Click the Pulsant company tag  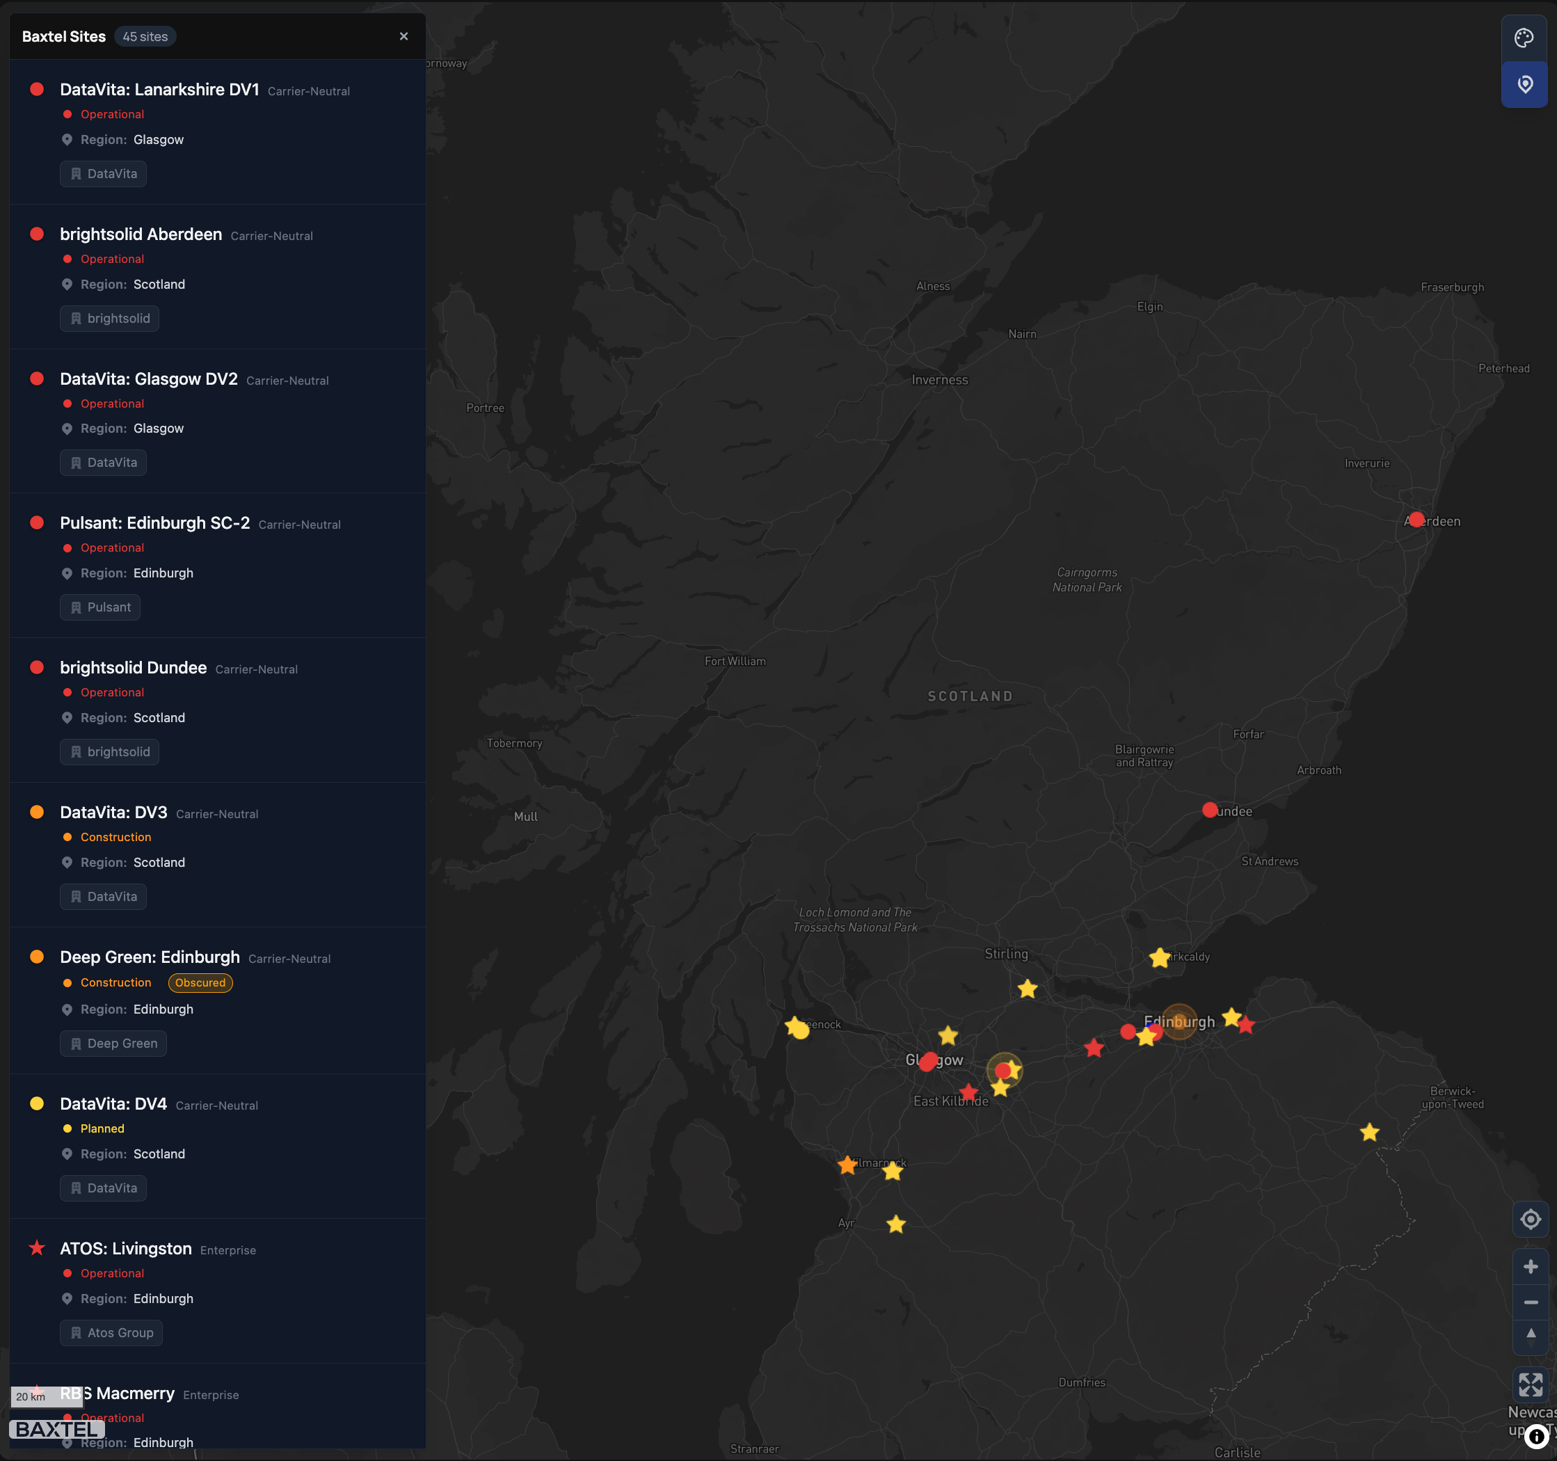[x=100, y=607]
